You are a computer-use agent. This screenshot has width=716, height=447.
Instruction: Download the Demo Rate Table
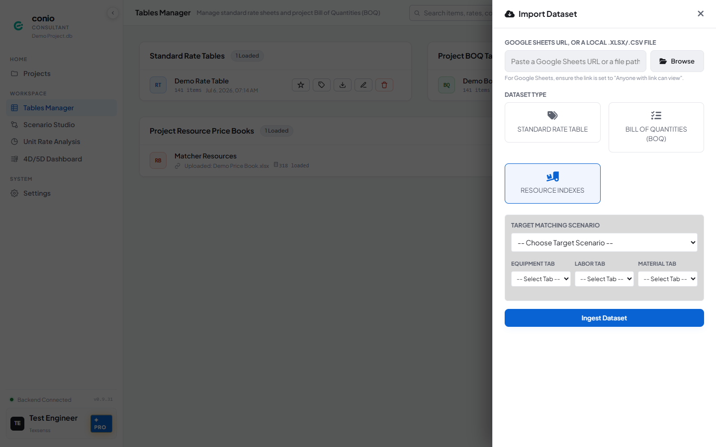point(343,85)
